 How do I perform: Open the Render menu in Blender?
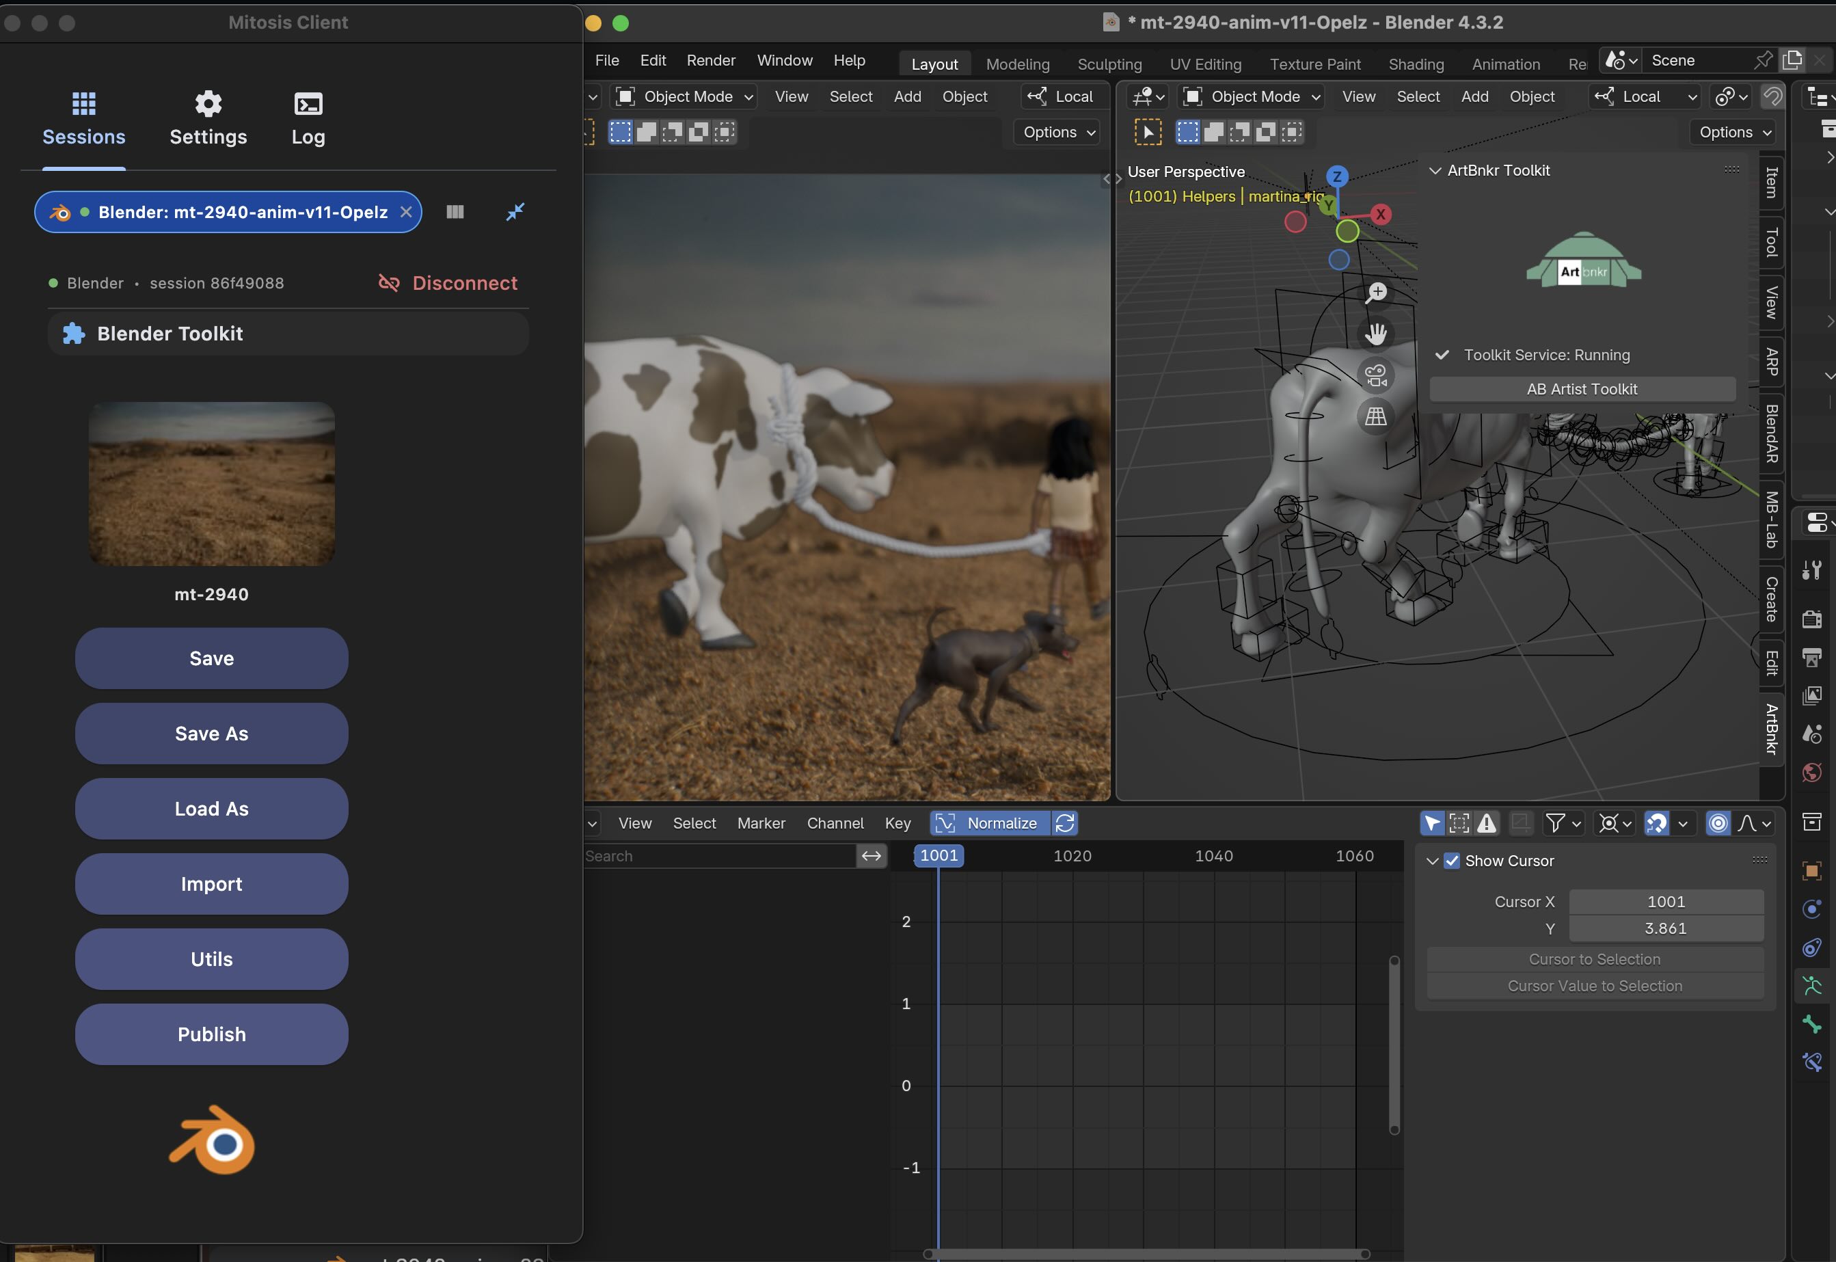[x=711, y=60]
